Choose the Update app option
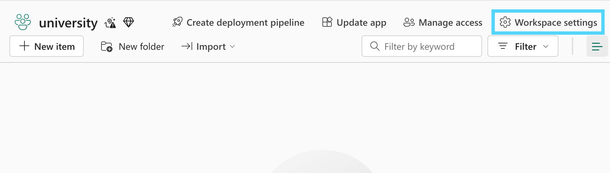 361,22
